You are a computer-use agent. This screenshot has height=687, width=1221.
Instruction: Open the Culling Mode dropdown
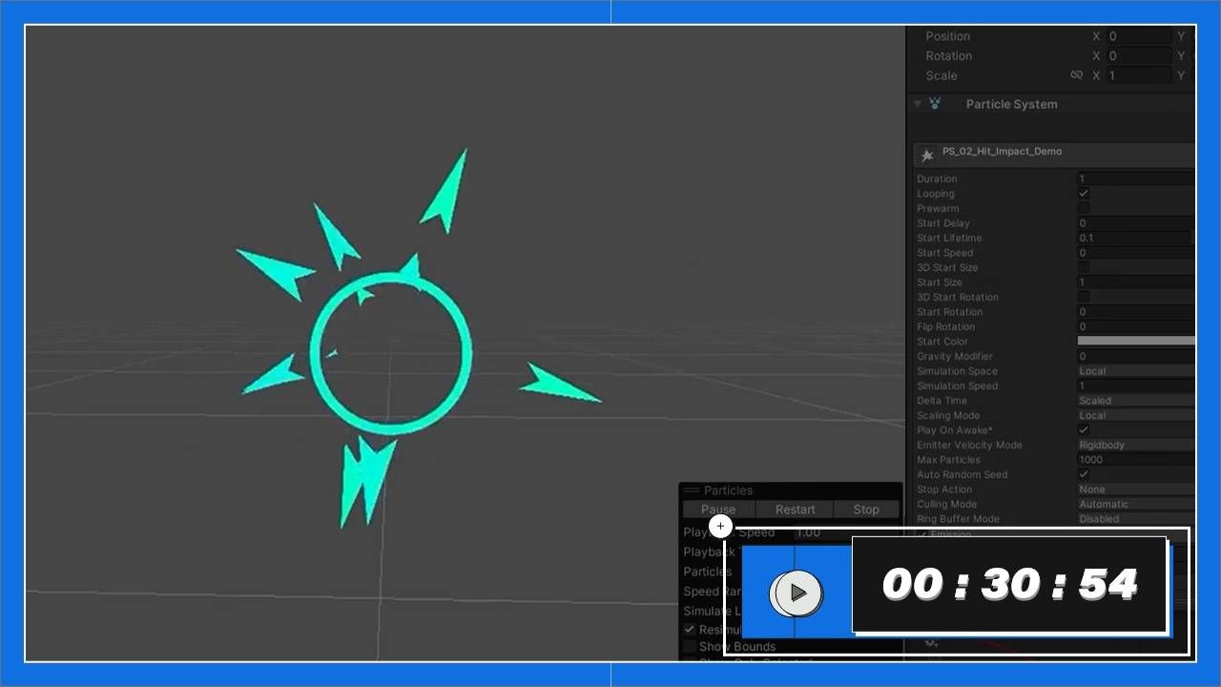point(1135,504)
